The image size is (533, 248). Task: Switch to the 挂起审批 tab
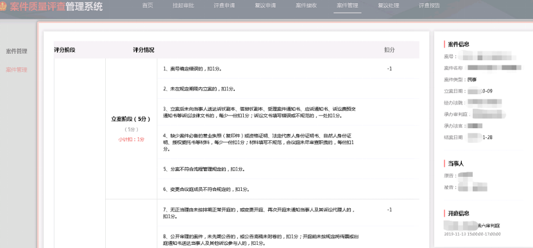point(183,6)
